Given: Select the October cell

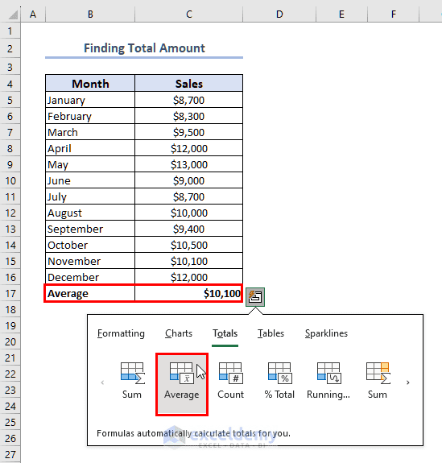Looking at the screenshot, I should (90, 245).
